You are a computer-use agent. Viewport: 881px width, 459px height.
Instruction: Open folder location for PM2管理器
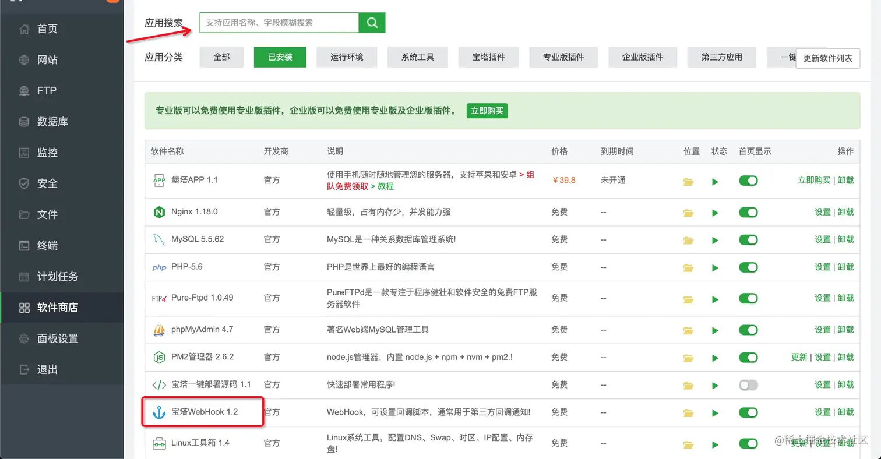[x=688, y=358]
